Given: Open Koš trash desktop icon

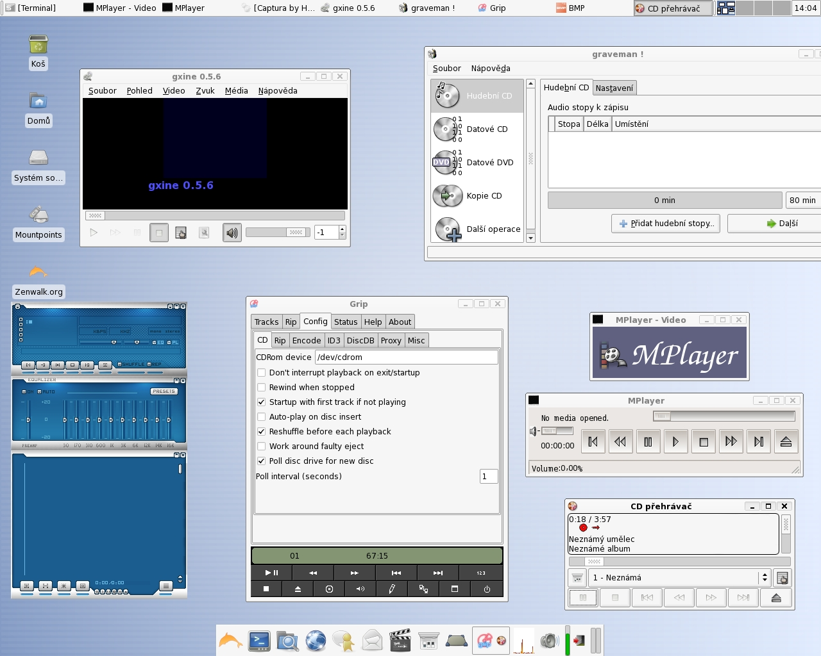Looking at the screenshot, I should point(38,52).
